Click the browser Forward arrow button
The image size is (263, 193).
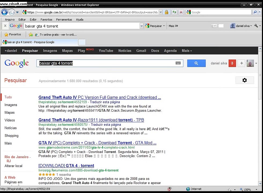point(11,12)
